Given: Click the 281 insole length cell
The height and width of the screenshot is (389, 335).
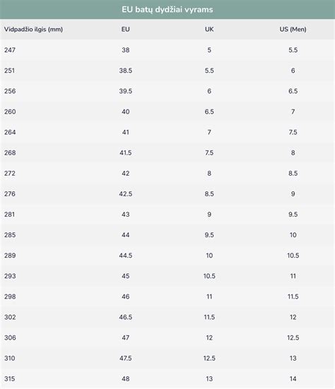Looking at the screenshot, I should pos(9,215).
